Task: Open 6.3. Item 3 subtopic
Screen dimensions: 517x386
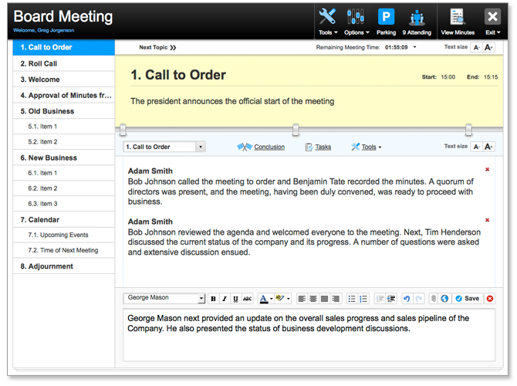Action: pos(63,204)
